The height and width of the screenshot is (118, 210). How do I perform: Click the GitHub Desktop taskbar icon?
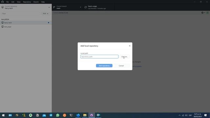tap(92, 115)
